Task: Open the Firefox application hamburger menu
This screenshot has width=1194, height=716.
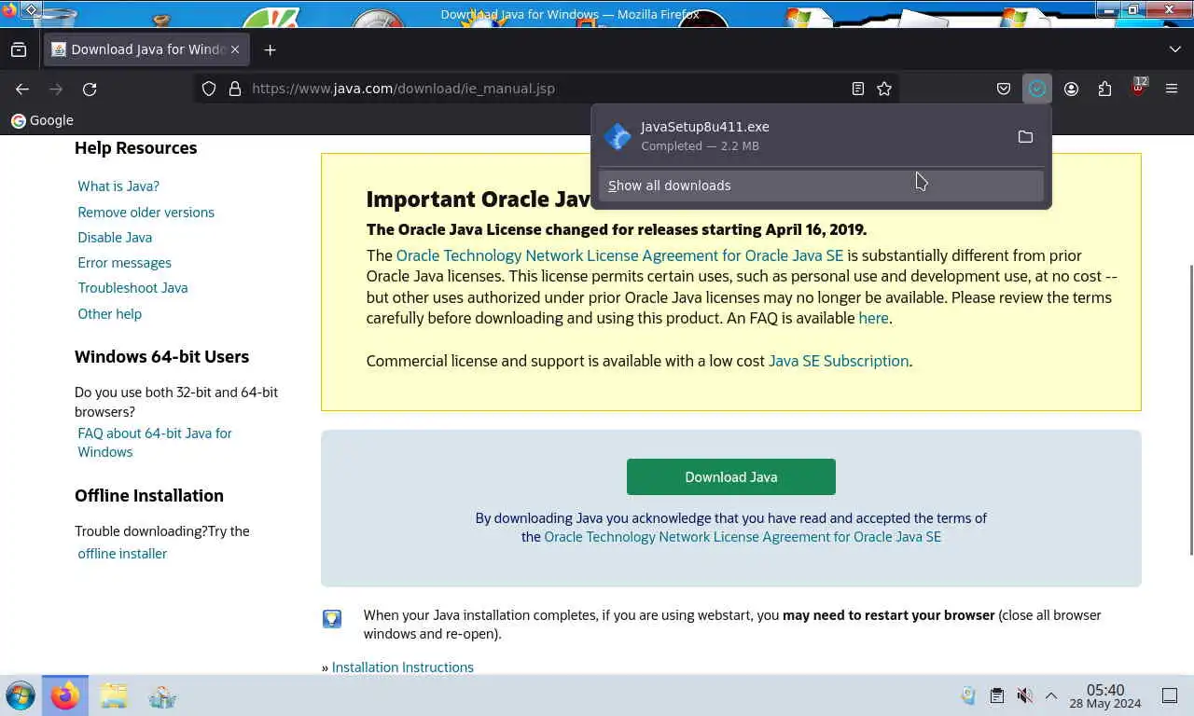Action: (x=1172, y=89)
